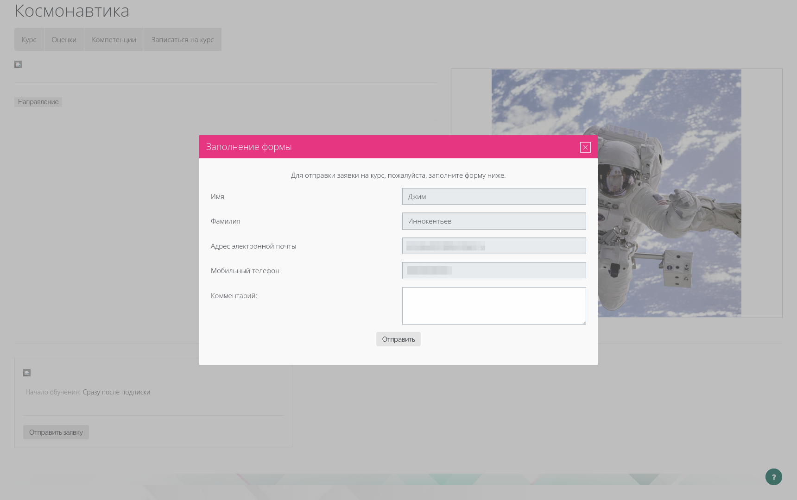Select the Компетенции tab
The height and width of the screenshot is (500, 797).
(x=114, y=39)
